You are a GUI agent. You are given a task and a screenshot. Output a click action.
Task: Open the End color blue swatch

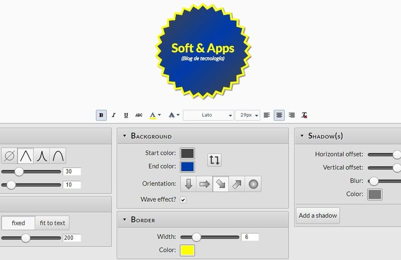[x=187, y=166]
